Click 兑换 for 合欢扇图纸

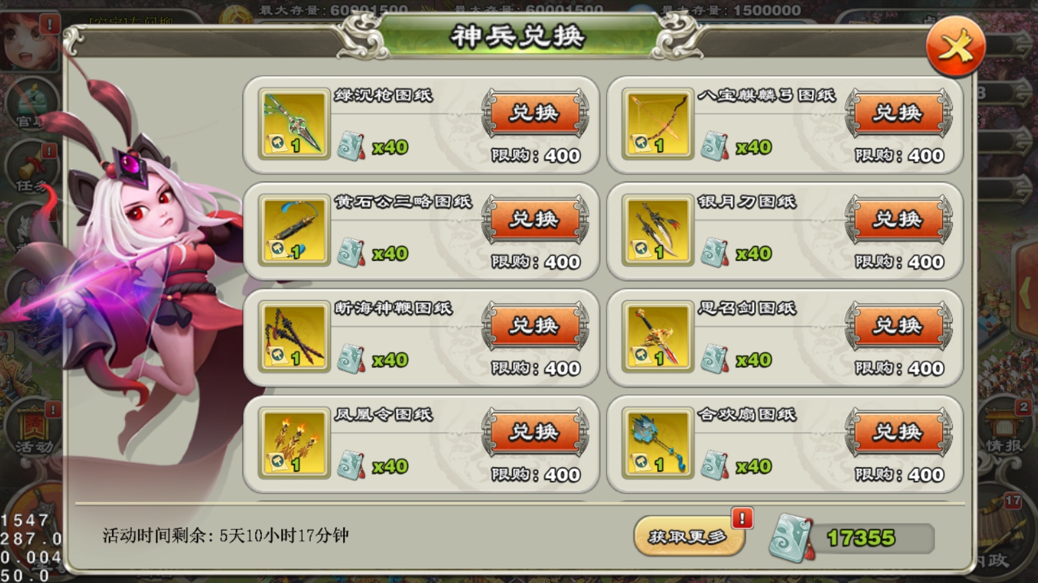click(x=898, y=432)
